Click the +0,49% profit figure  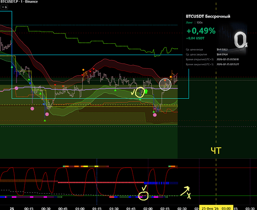[201, 31]
